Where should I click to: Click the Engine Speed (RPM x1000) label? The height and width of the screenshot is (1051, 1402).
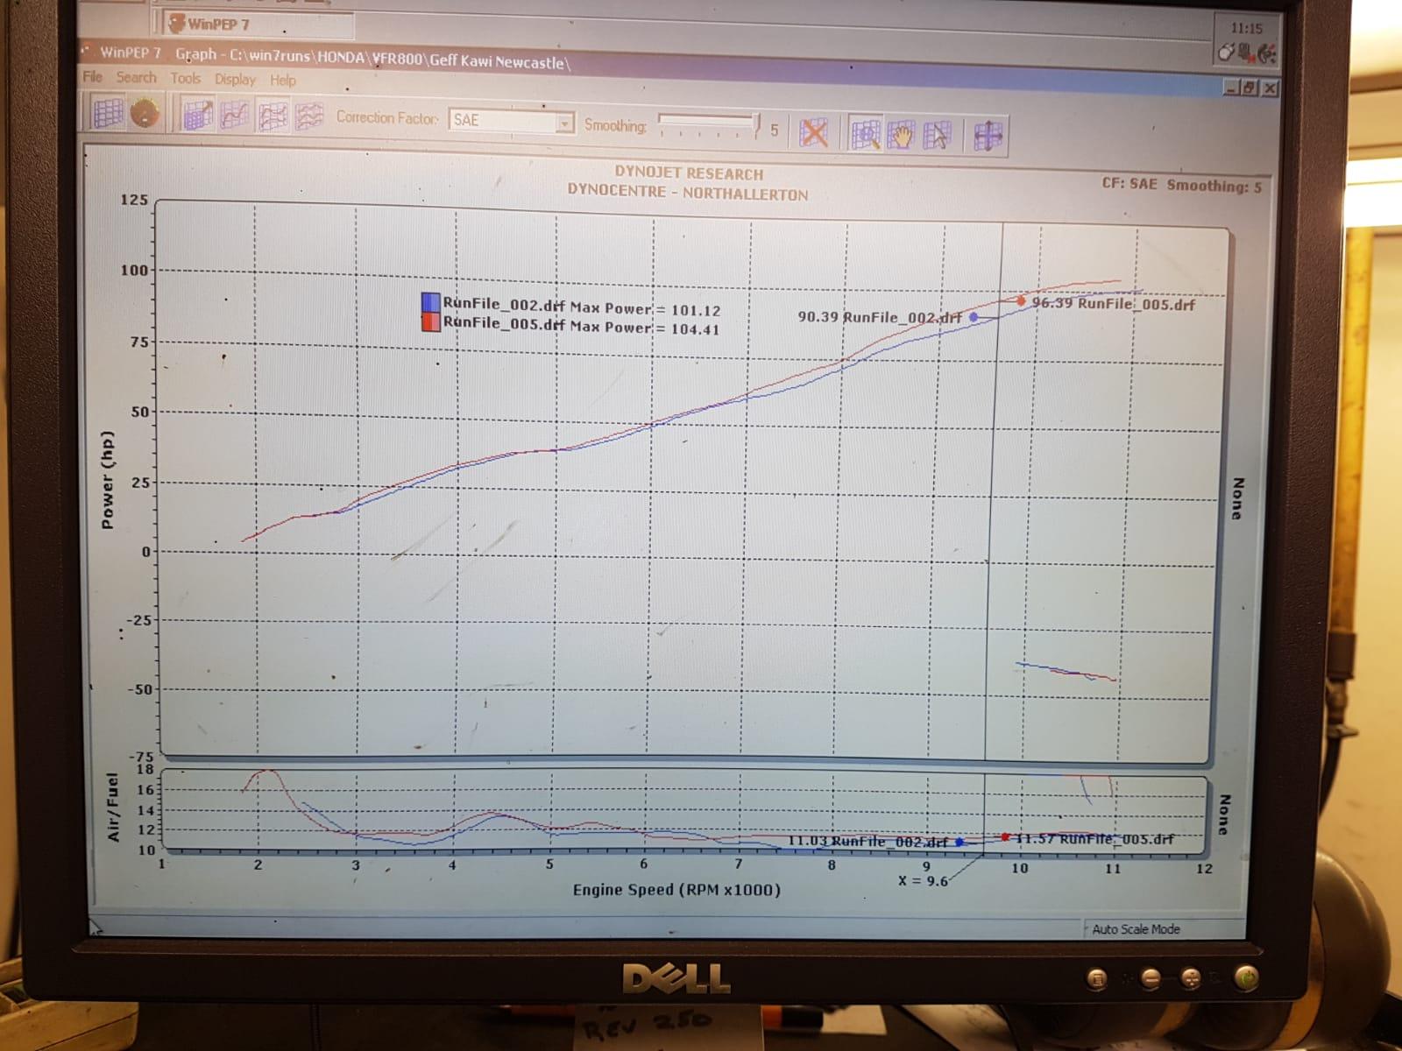click(676, 890)
